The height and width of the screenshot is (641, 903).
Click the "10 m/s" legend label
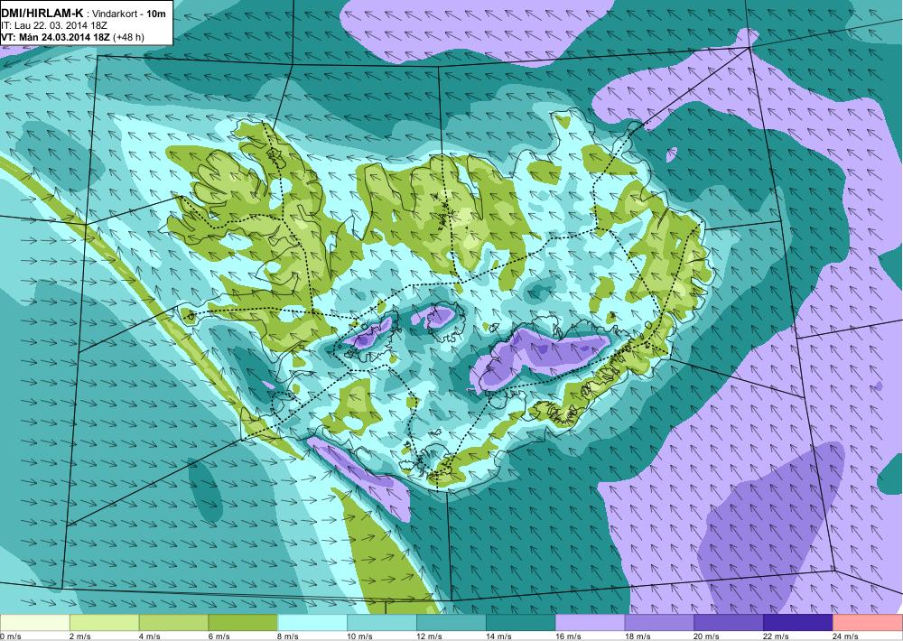click(x=360, y=636)
